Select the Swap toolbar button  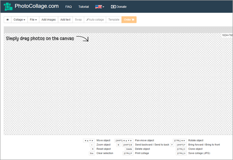[x=78, y=20]
